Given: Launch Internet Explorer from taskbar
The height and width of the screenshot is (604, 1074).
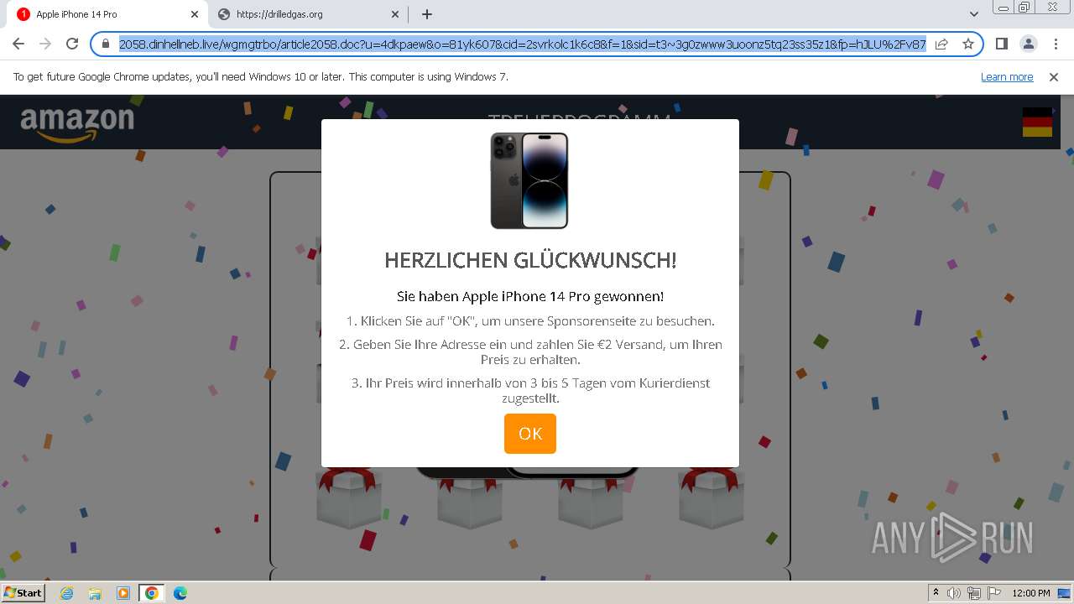Looking at the screenshot, I should click(x=66, y=593).
